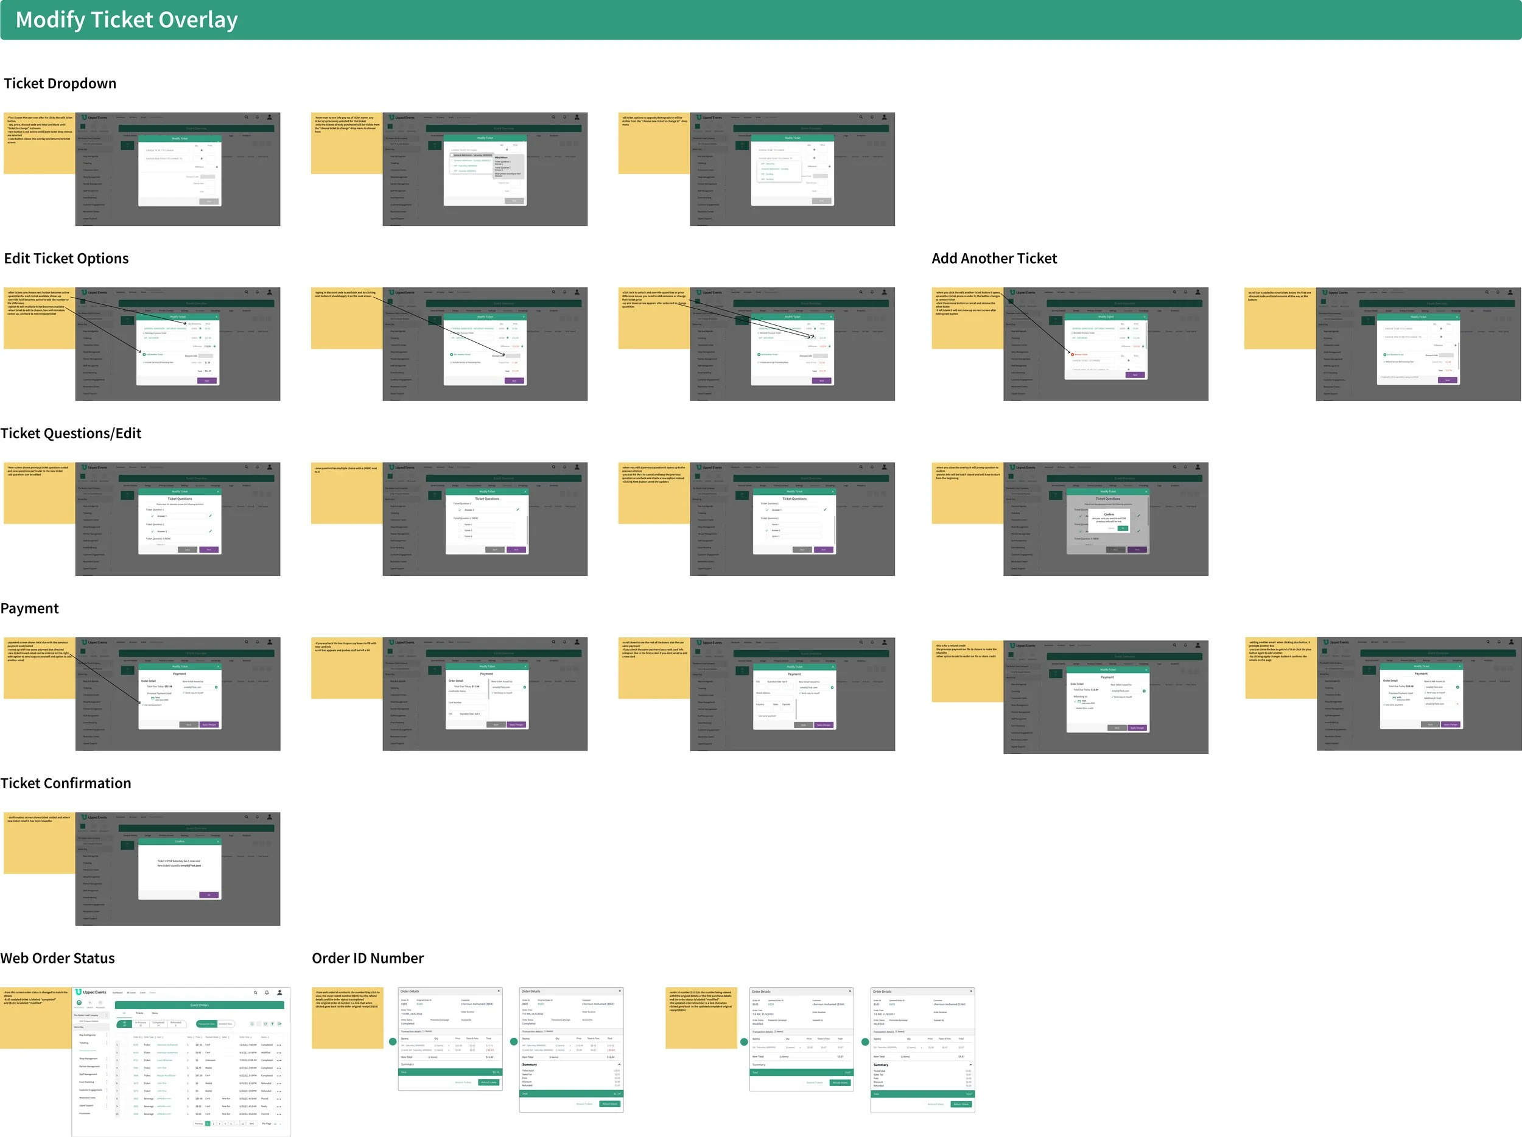This screenshot has width=1522, height=1137.
Task: Toggle 'Use same payment' checkbox in first Payment screen
Action: pos(143,704)
